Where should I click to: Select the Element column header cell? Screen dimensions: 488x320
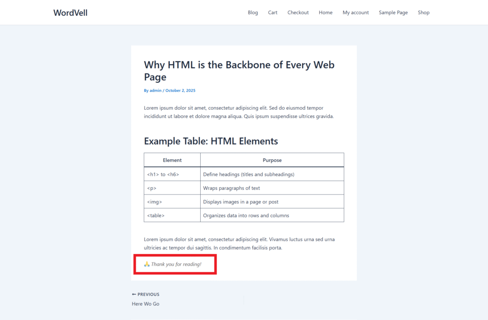172,160
